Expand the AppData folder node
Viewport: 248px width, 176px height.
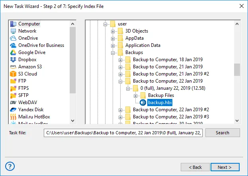113,39
